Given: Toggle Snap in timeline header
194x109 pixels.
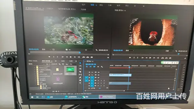Looking at the screenshot, I should [x=90, y=67].
